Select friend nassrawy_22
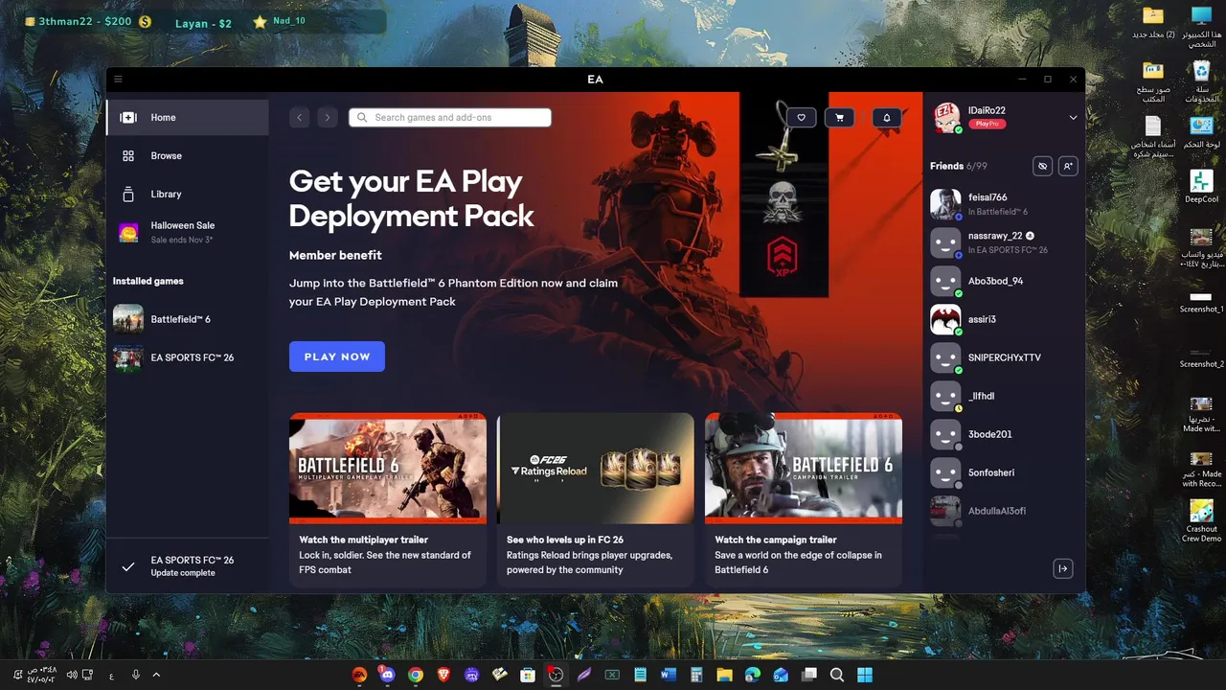Screen dimensions: 1226x690 [1004, 242]
